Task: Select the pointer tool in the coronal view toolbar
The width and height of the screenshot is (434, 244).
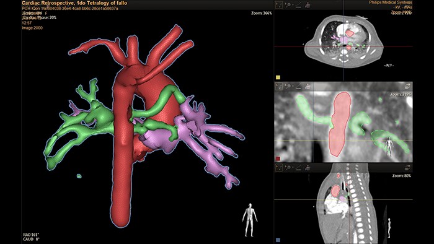Action: click(279, 87)
